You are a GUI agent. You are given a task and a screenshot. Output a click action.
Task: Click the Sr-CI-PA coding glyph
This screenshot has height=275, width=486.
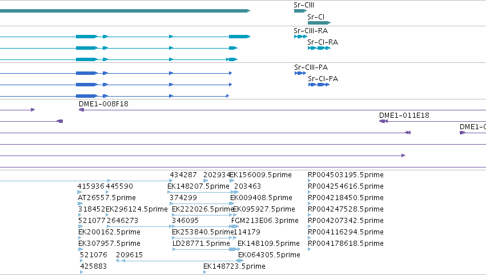[x=319, y=85]
